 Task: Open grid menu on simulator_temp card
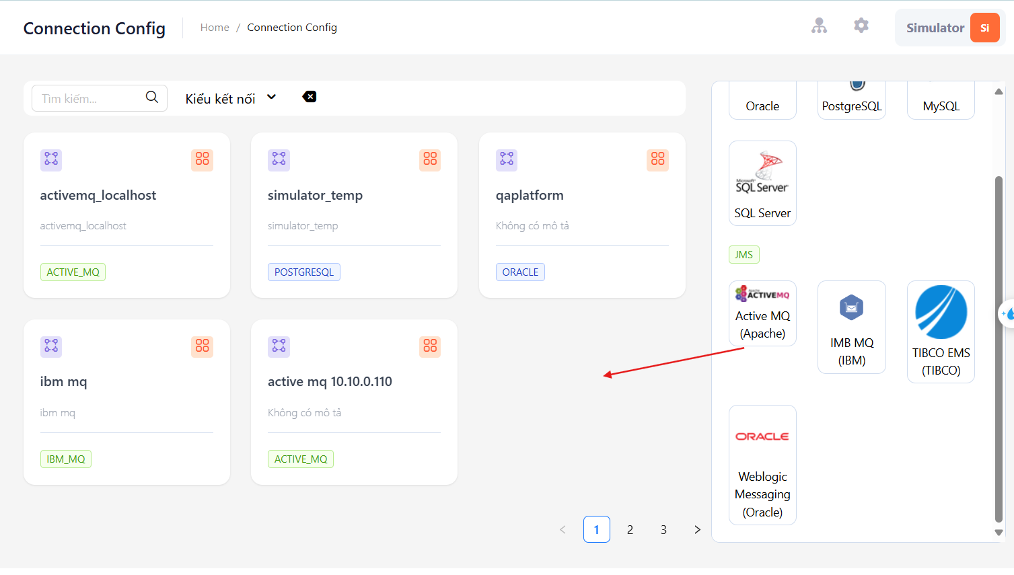click(x=430, y=159)
